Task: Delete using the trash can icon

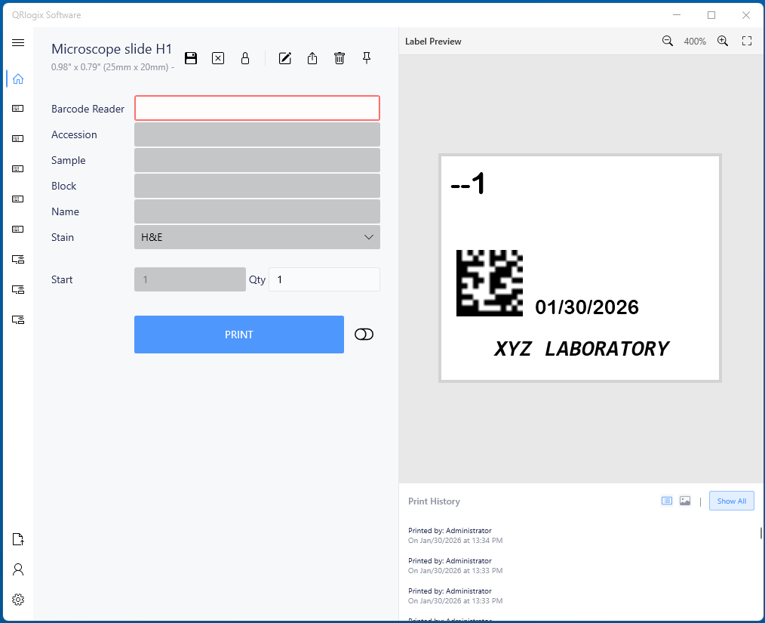Action: coord(339,58)
